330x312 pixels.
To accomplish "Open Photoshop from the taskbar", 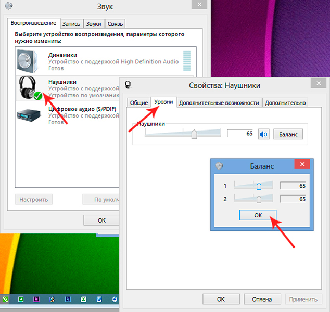I will (x=68, y=300).
